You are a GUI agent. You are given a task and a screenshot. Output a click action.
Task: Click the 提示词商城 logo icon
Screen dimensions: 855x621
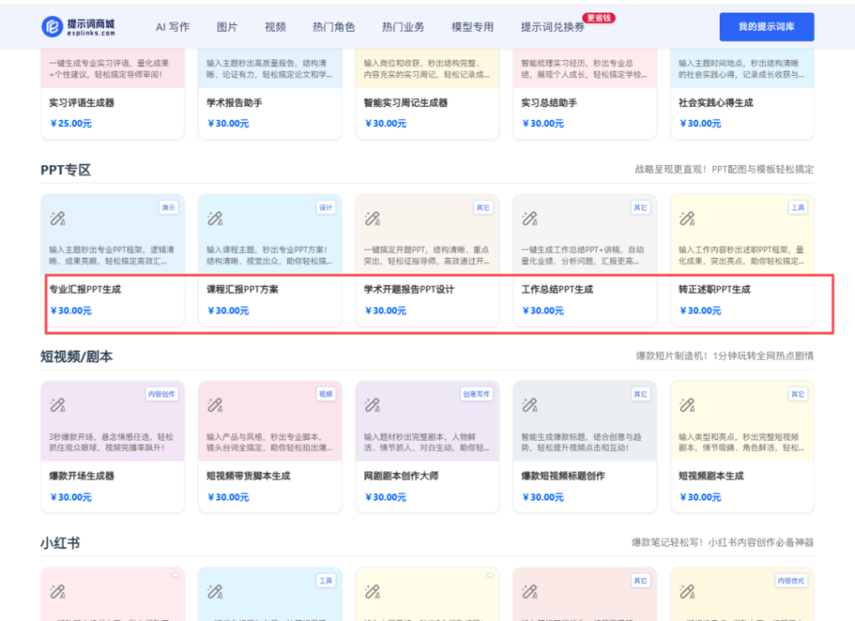52,27
